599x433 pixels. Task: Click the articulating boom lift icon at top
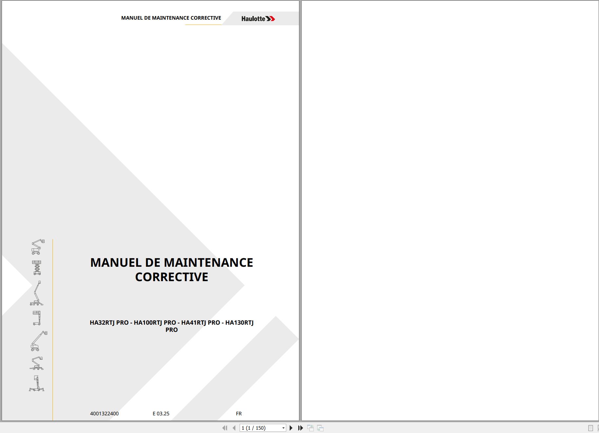pyautogui.click(x=38, y=247)
